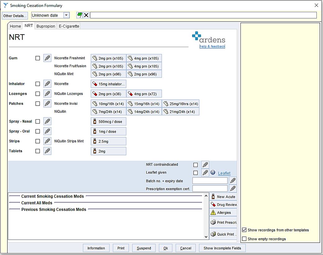Tick the Spray - Oral checkbox
323x255 pixels.
pyautogui.click(x=38, y=131)
